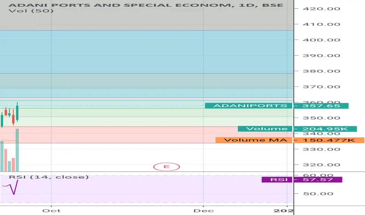Image resolution: width=365 pixels, height=215 pixels.
Task: Click the Adani Ports chart title
Action: coord(146,5)
